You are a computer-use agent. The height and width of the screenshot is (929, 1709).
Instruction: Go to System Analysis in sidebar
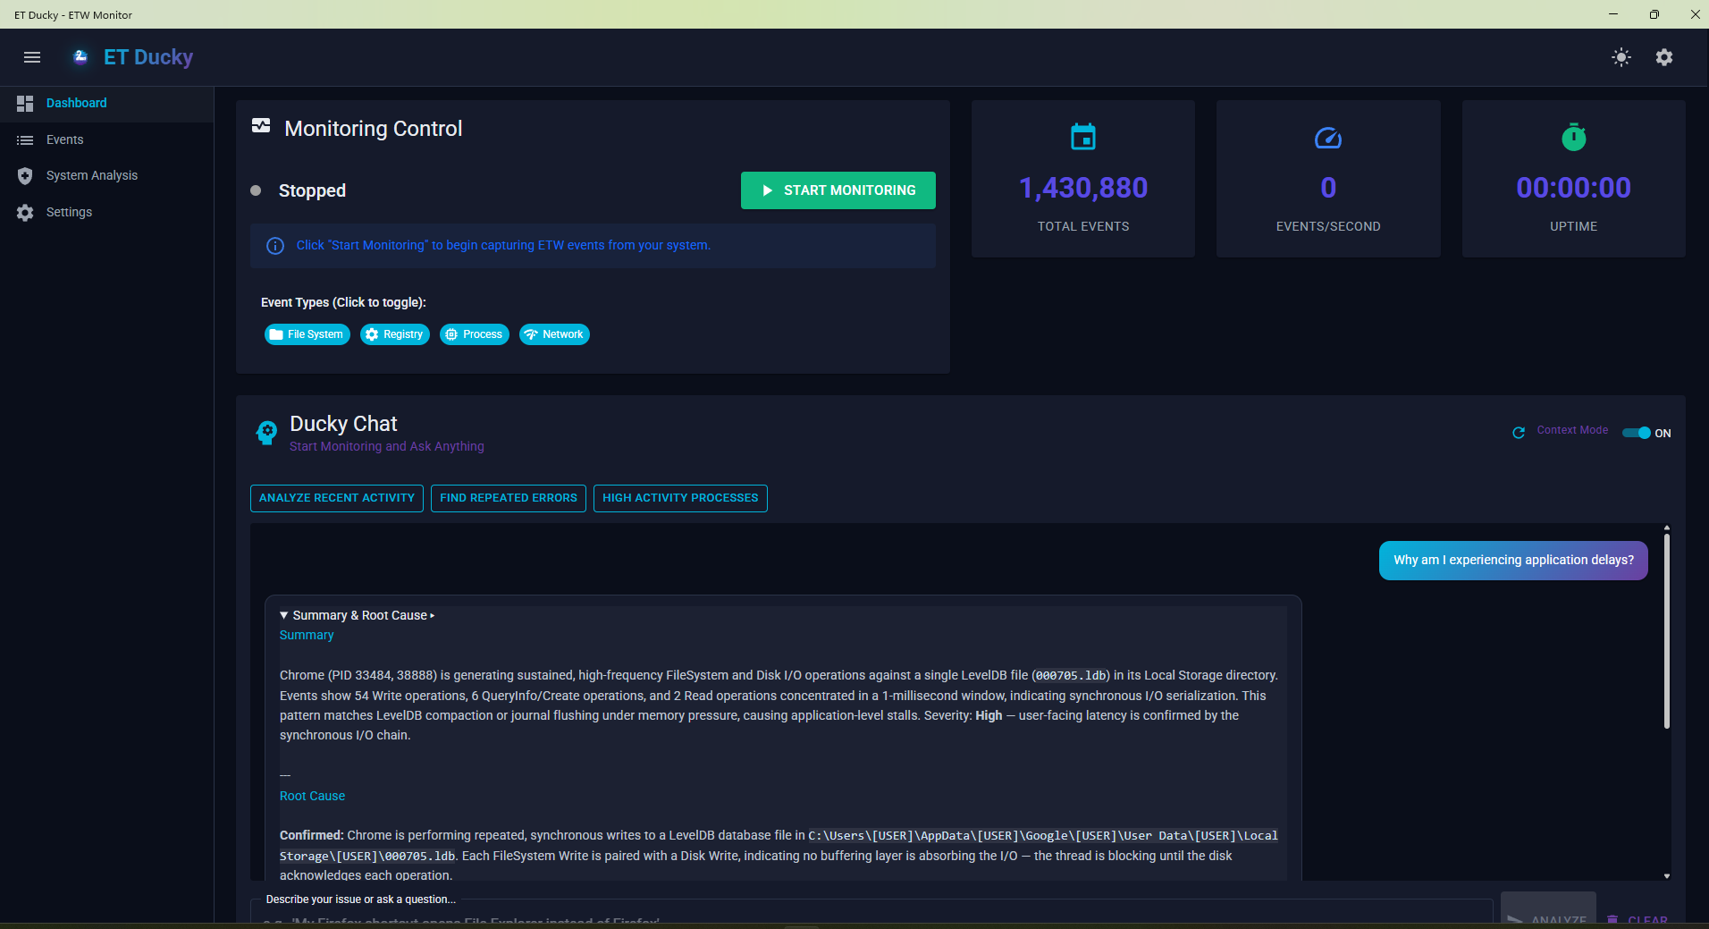[x=91, y=175]
